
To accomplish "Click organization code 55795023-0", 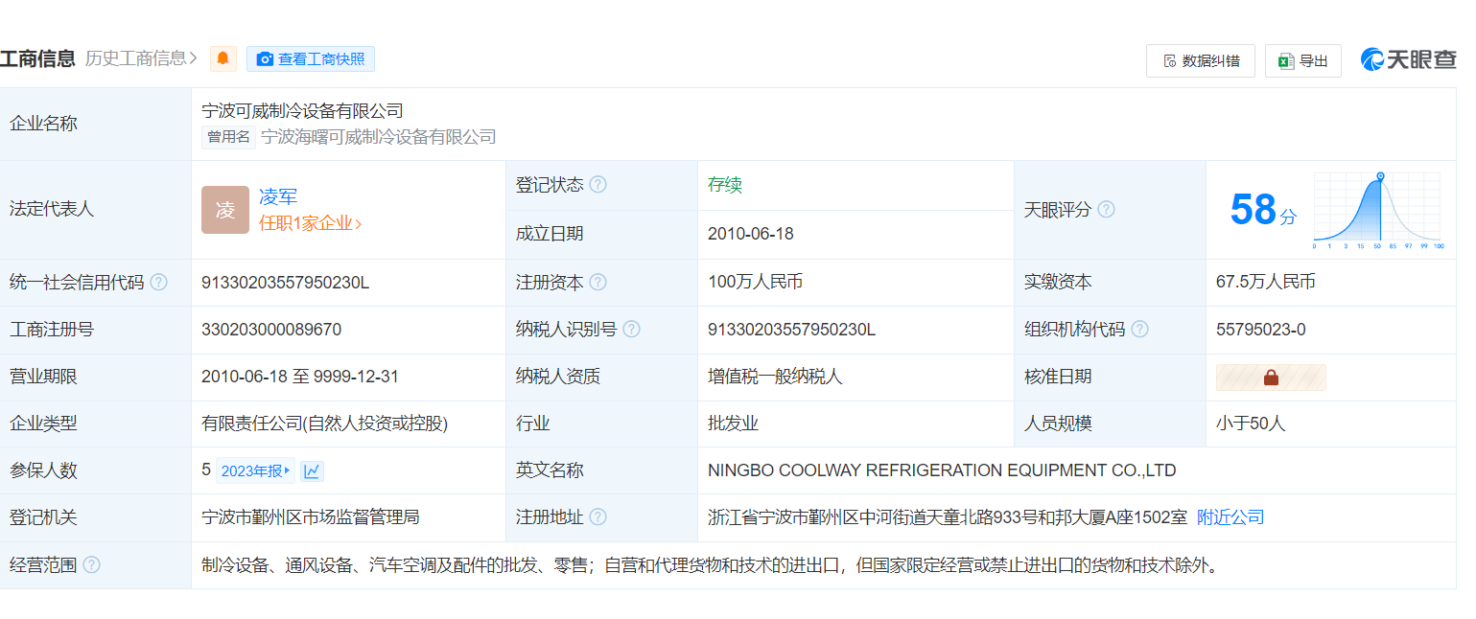I will coord(1261,330).
